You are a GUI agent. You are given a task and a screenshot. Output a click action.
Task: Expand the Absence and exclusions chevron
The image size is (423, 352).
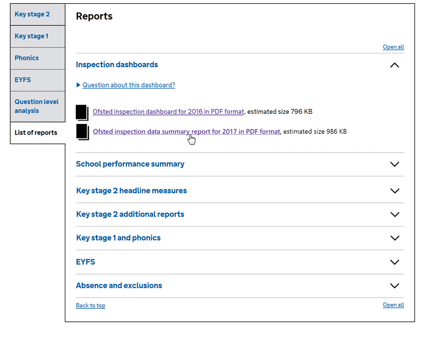(x=394, y=285)
